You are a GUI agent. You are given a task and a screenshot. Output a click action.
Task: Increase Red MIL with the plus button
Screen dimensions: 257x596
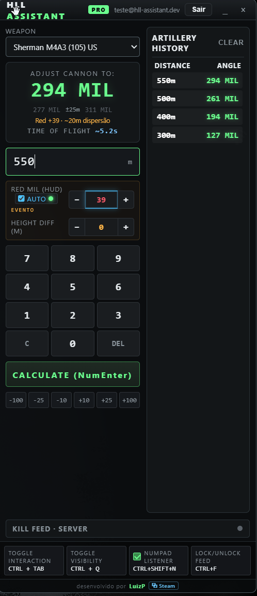(x=126, y=200)
